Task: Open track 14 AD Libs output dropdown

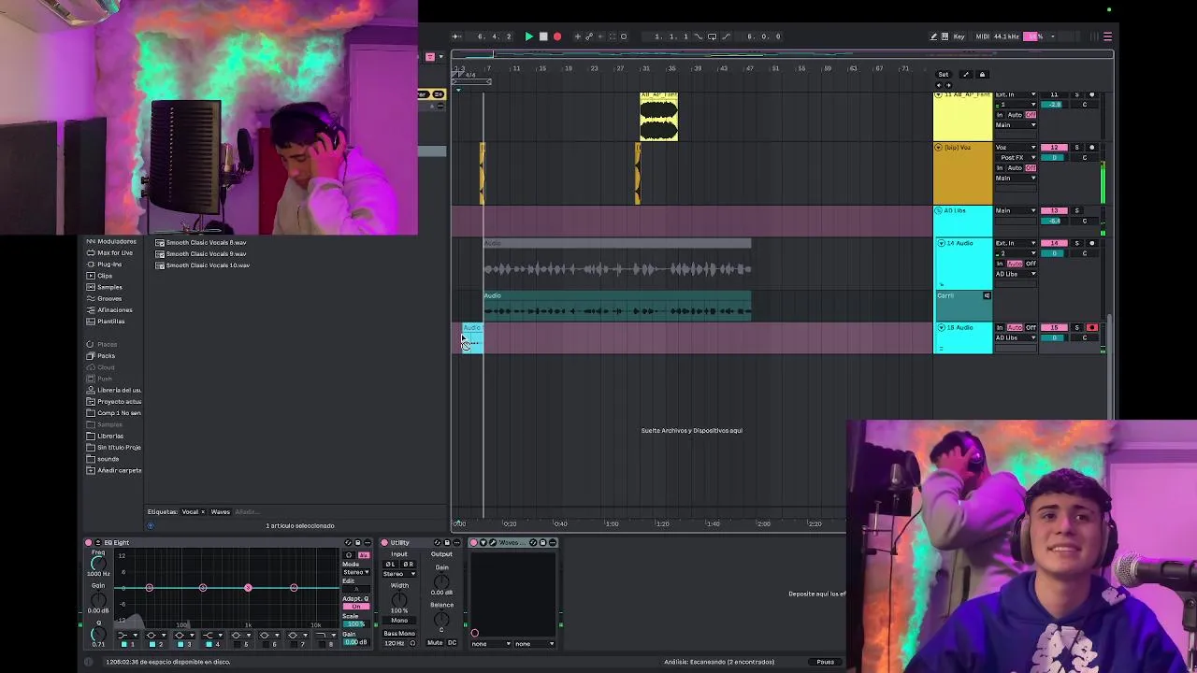Action: pyautogui.click(x=1016, y=274)
